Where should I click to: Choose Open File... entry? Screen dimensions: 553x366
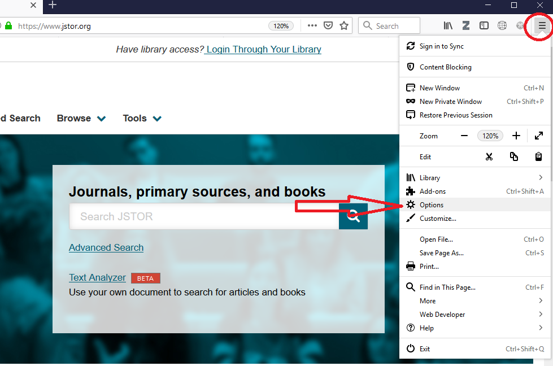tap(474, 239)
